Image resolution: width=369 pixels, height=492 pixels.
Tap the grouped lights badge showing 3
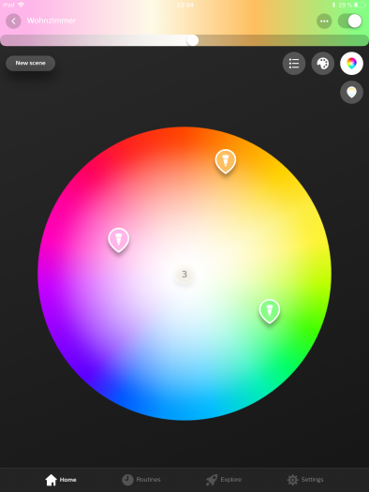tap(184, 275)
